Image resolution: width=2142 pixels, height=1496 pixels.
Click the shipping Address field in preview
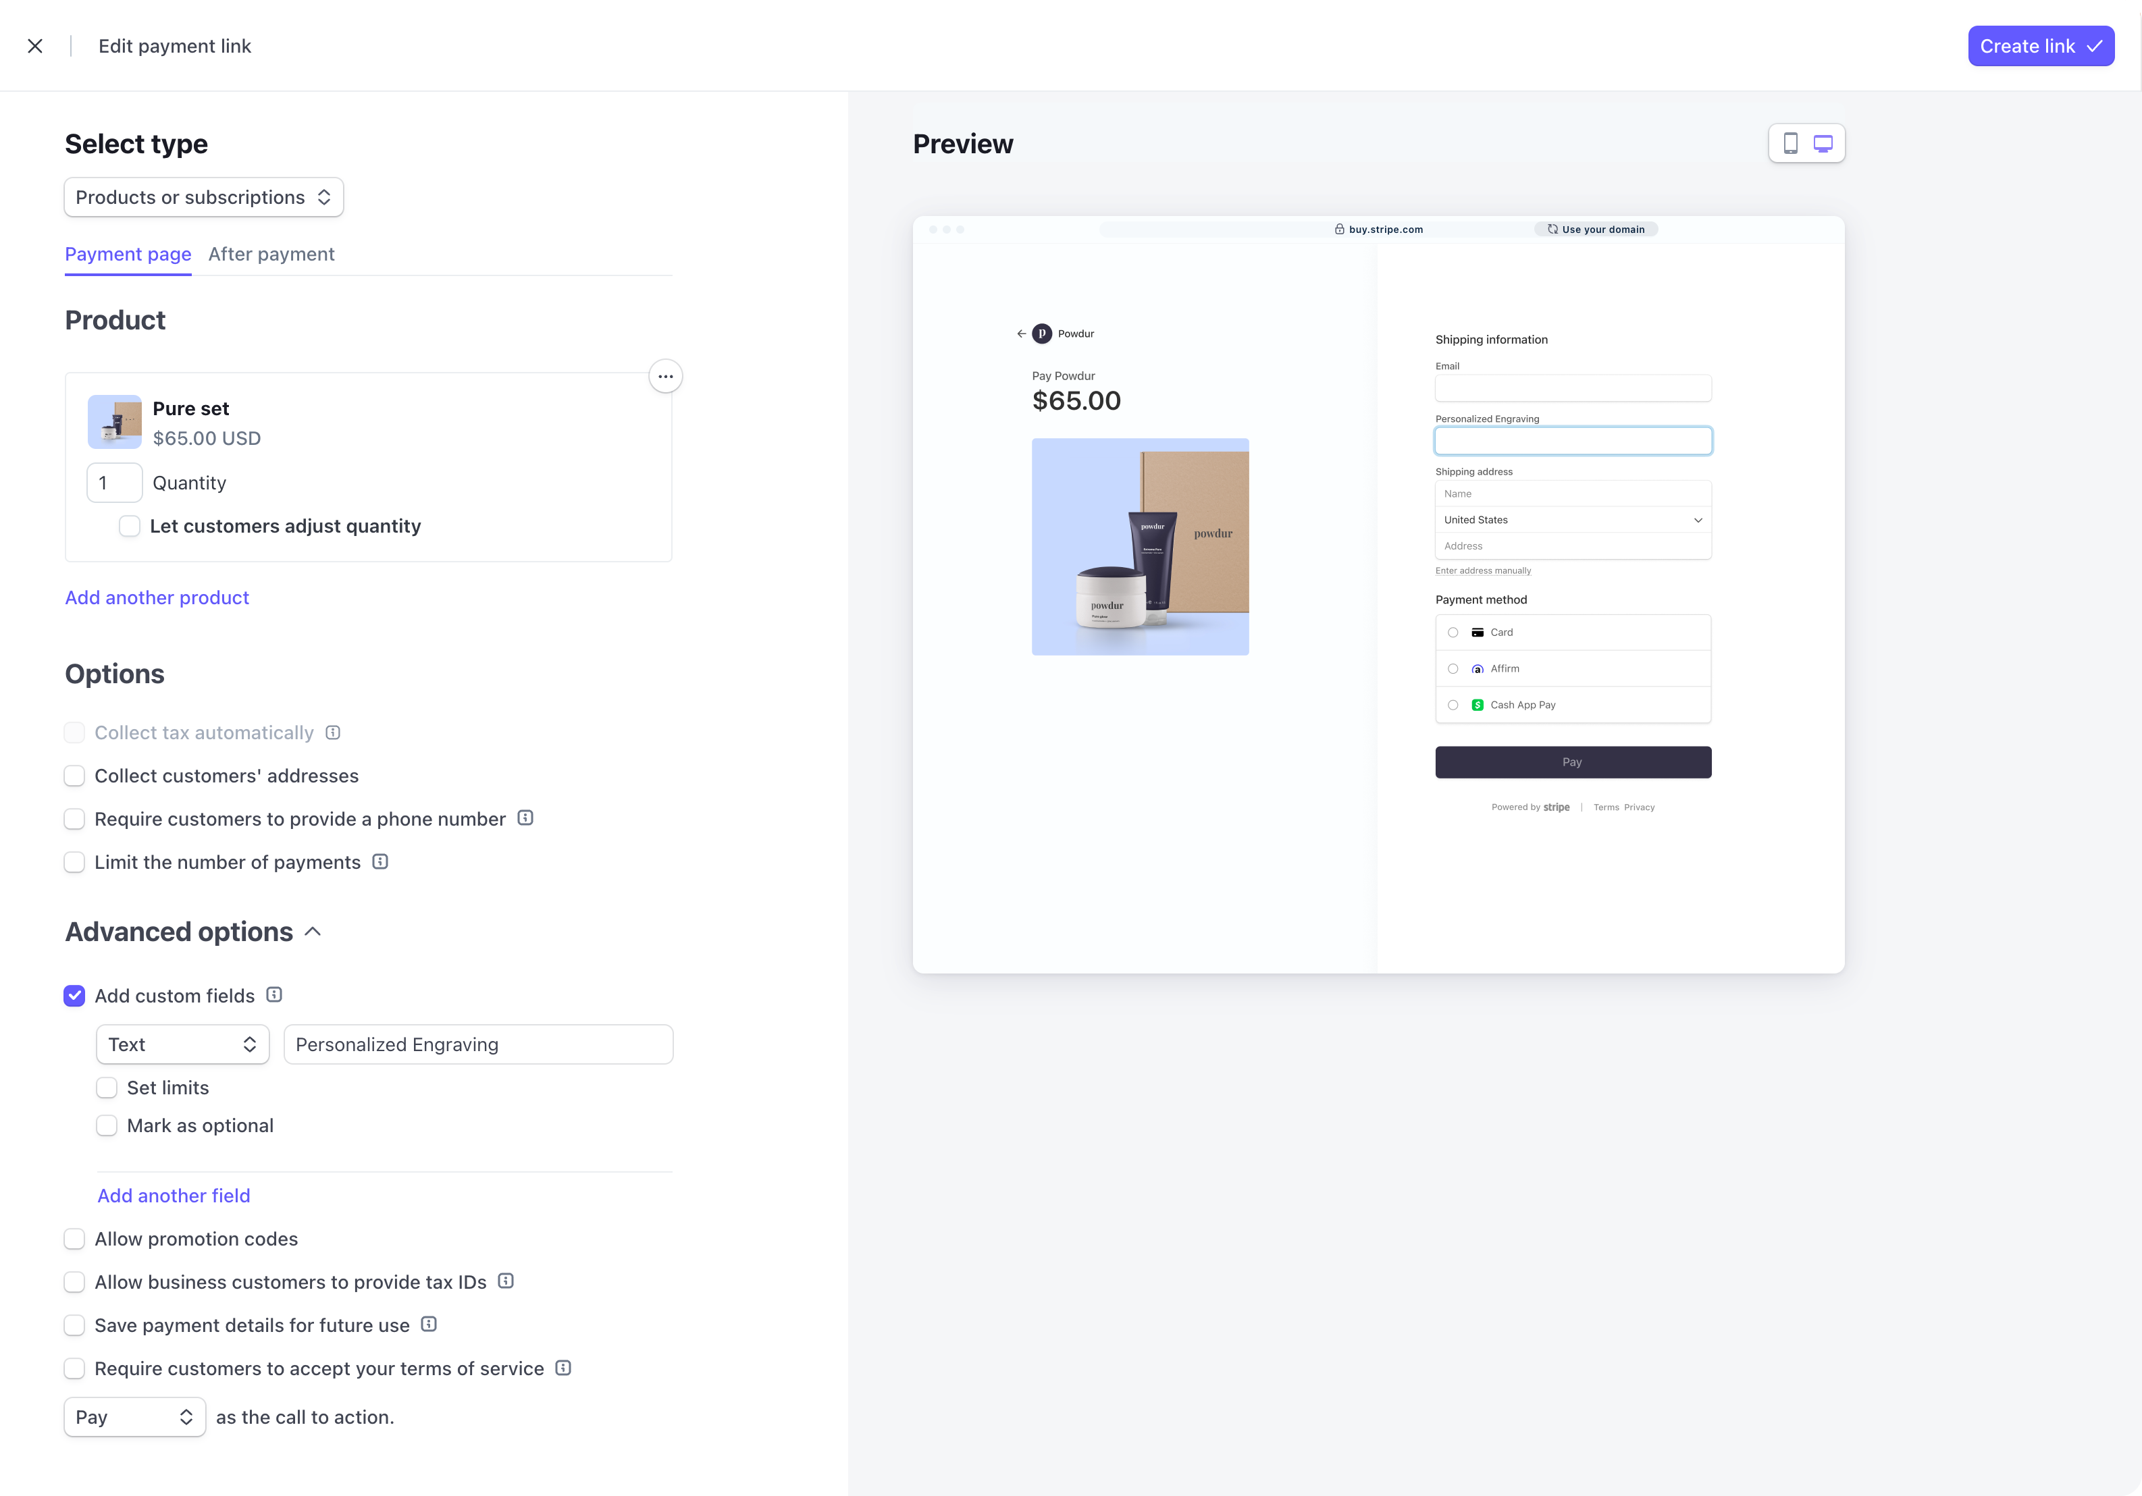1573,547
